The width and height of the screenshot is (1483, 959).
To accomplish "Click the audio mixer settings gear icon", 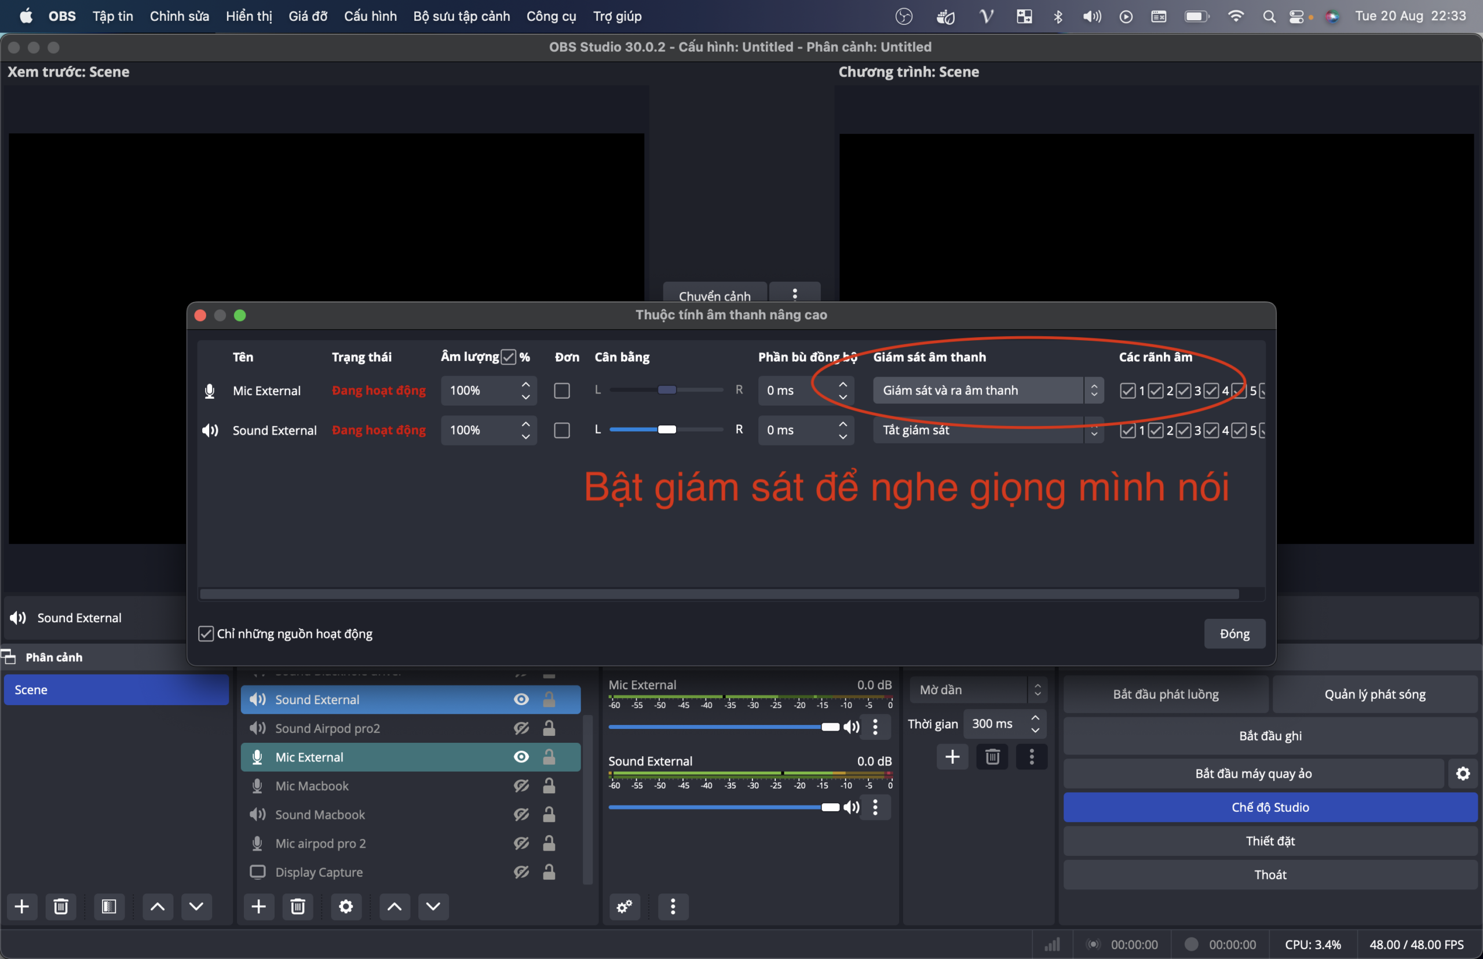I will click(x=626, y=906).
